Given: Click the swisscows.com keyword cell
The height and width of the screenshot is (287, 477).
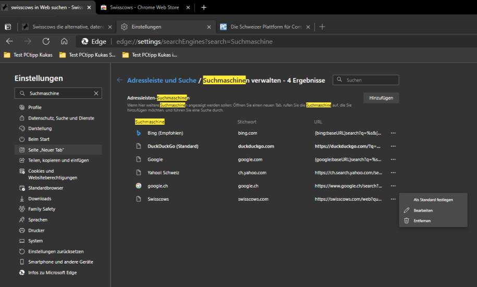Looking at the screenshot, I should pyautogui.click(x=253, y=199).
